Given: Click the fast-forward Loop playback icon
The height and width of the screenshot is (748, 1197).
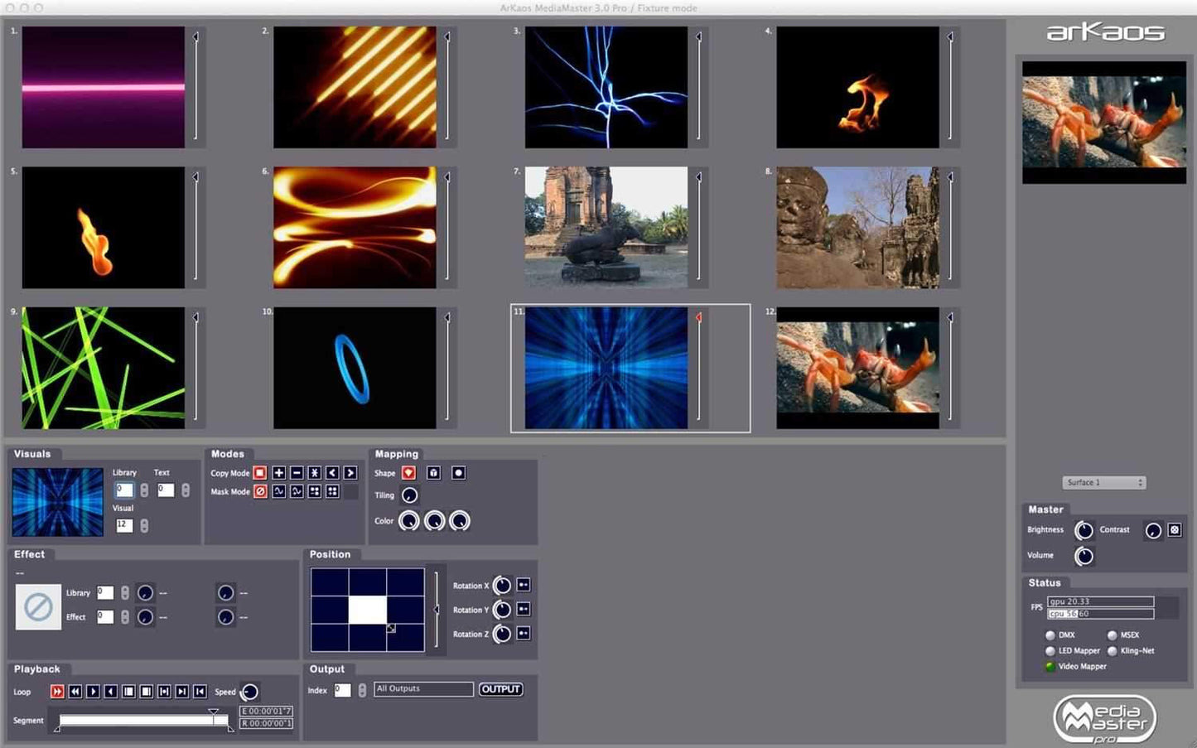Looking at the screenshot, I should pyautogui.click(x=57, y=692).
